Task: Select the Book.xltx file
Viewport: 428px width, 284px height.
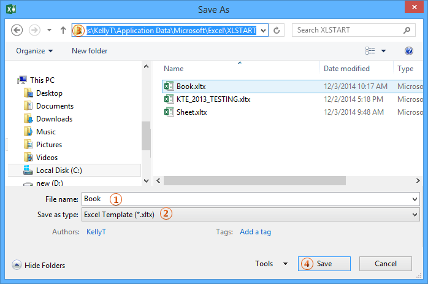Action: tap(191, 86)
